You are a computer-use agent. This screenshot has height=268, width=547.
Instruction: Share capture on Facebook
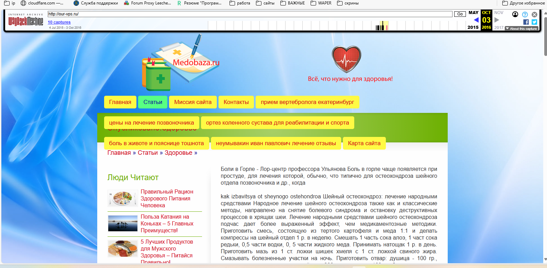526,22
